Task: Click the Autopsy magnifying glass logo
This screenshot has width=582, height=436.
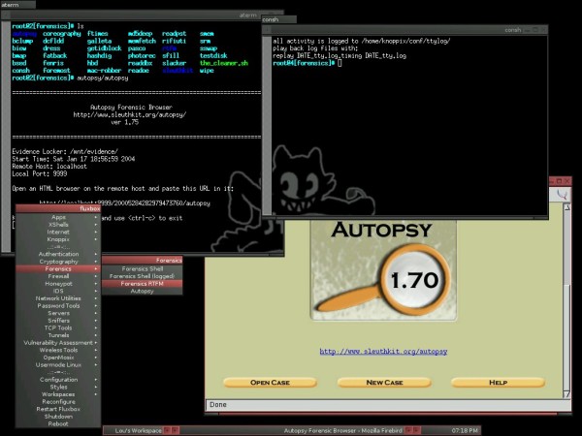Action: click(383, 270)
